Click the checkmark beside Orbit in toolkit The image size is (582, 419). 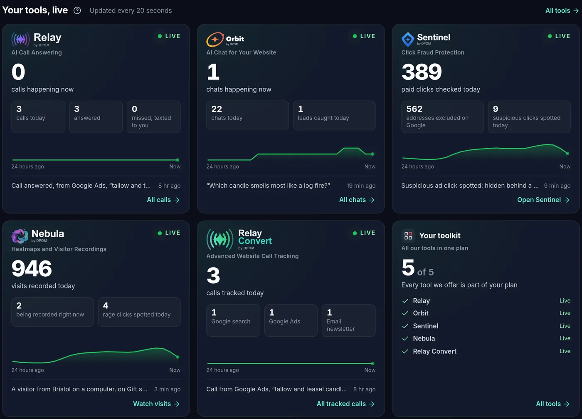pyautogui.click(x=405, y=313)
